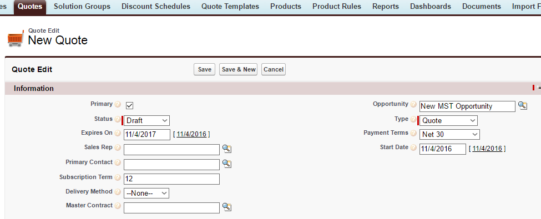The image size is (541, 219).
Task: Click the Primary Contact input field
Action: [x=172, y=165]
